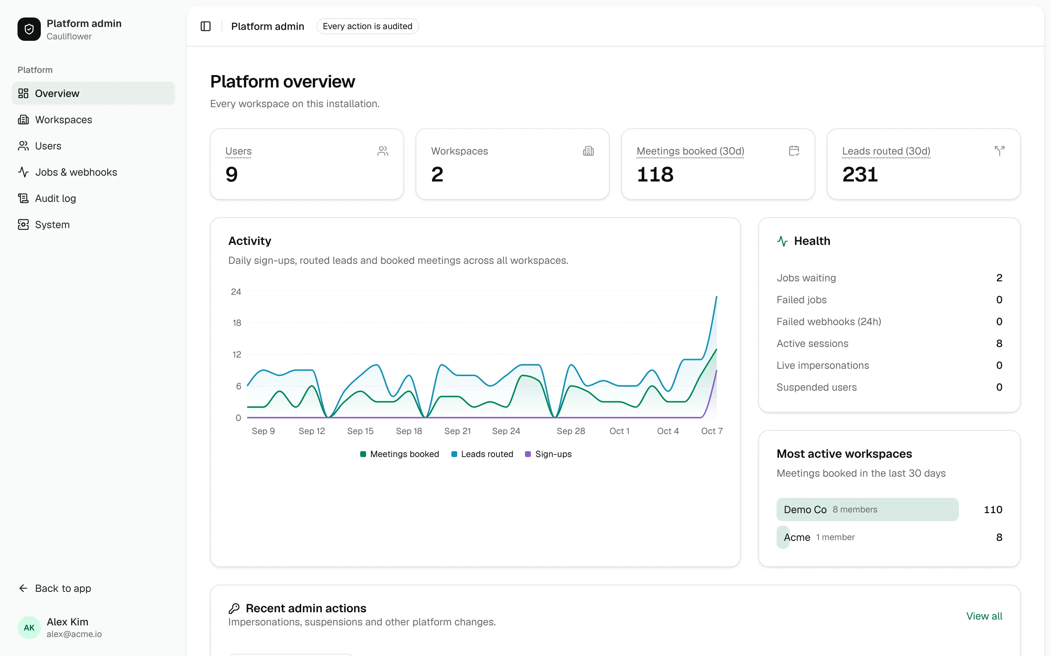This screenshot has width=1050, height=656.
Task: Click the building icon in Workspaces card
Action: 588,151
